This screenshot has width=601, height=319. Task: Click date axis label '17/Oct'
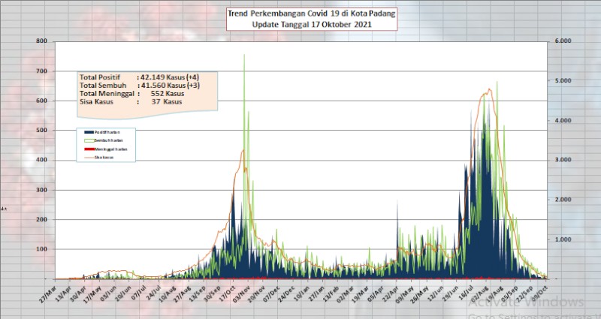(227, 294)
